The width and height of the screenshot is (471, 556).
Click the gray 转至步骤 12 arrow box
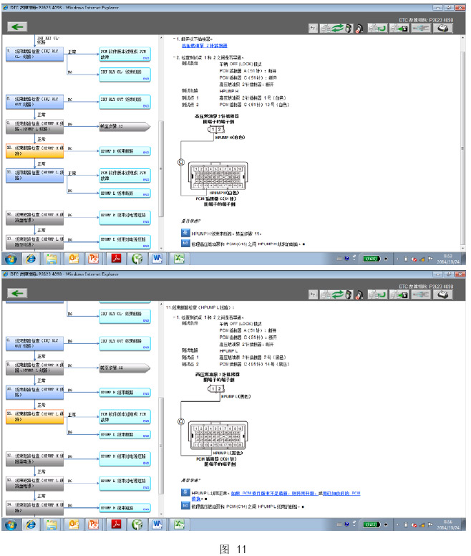pos(122,125)
